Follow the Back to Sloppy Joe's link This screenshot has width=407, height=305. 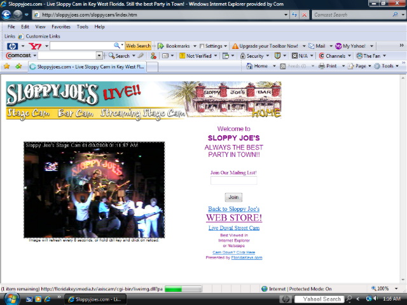tap(233, 209)
